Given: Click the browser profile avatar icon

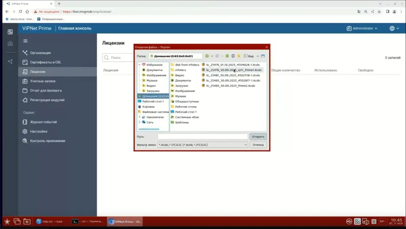Looking at the screenshot, I should pos(395,11).
